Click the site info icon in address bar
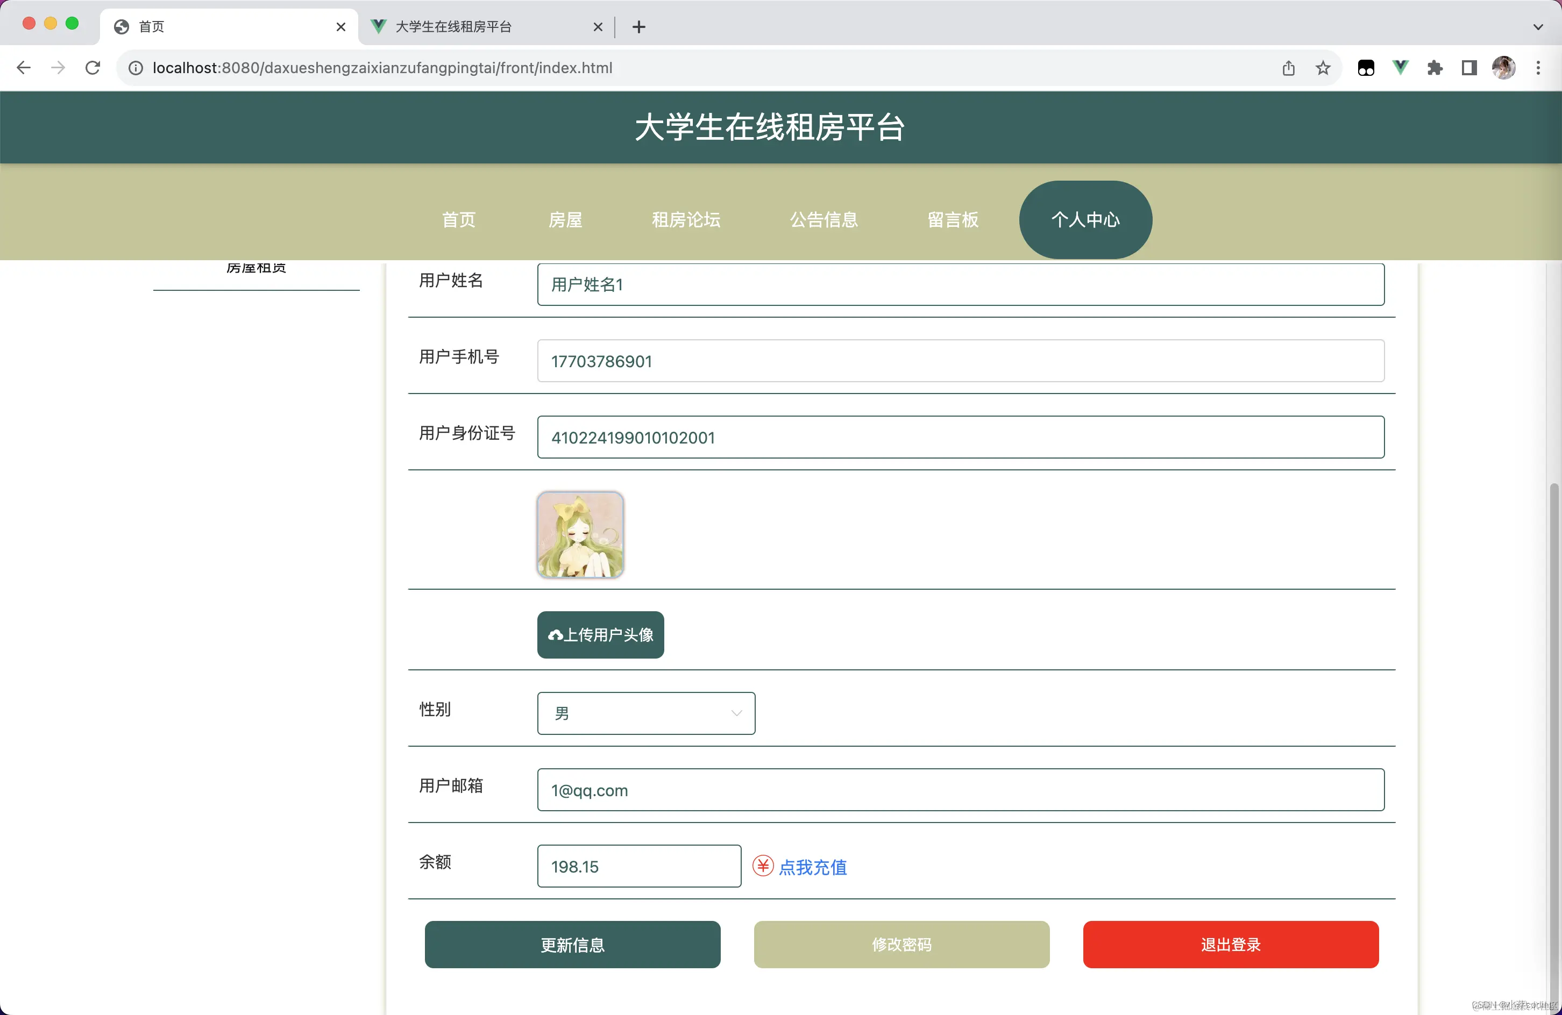 point(135,68)
